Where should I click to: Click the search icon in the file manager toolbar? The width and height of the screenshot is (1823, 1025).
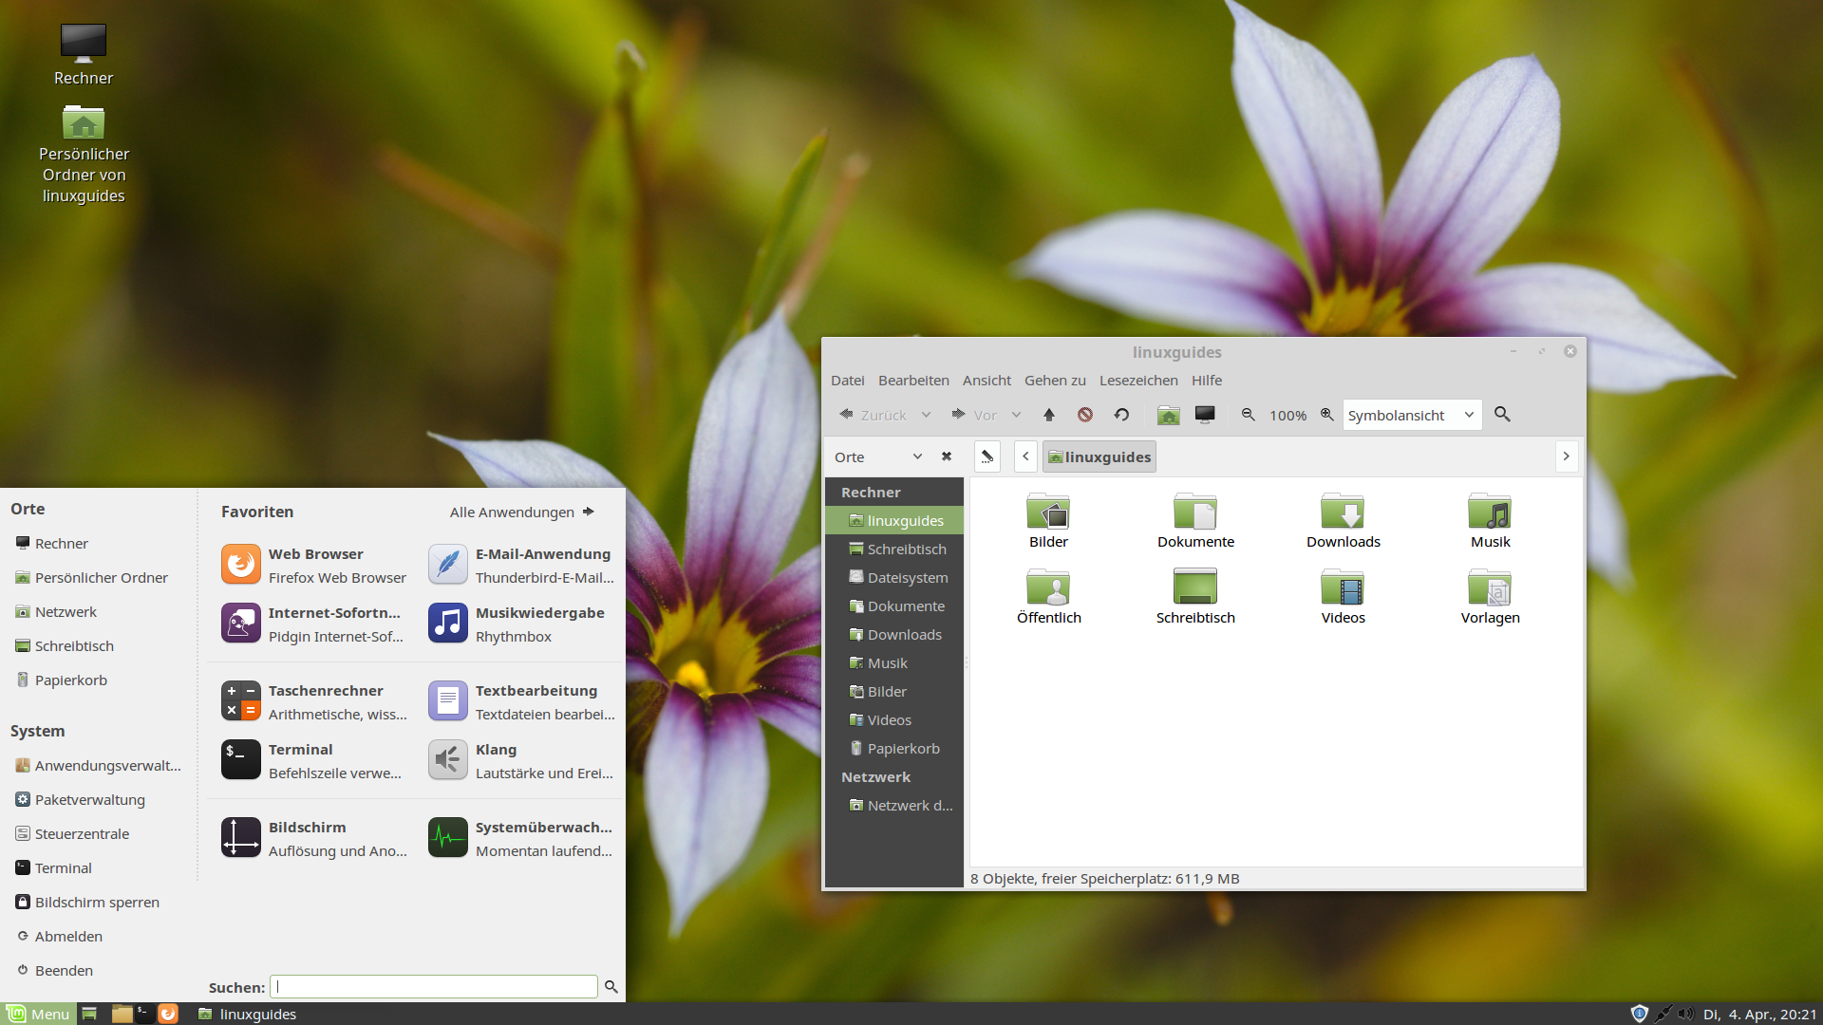[1502, 415]
